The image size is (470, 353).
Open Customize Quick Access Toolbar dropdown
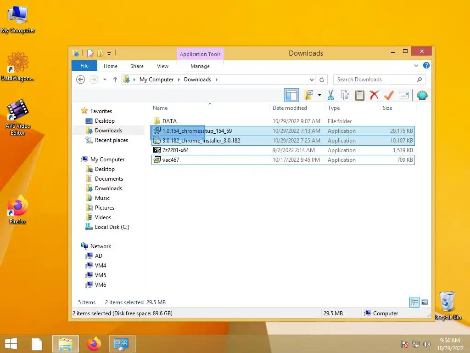109,54
